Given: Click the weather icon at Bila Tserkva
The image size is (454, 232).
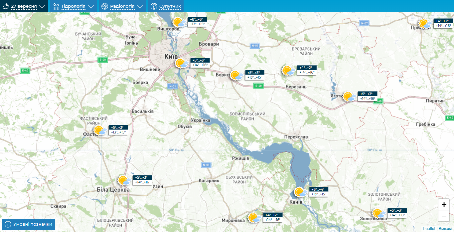Looking at the screenshot, I should pos(124,180).
